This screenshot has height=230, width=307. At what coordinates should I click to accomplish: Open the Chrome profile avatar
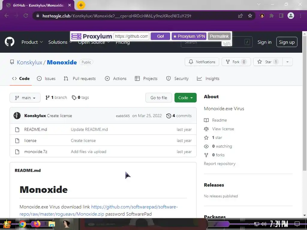coord(291,16)
